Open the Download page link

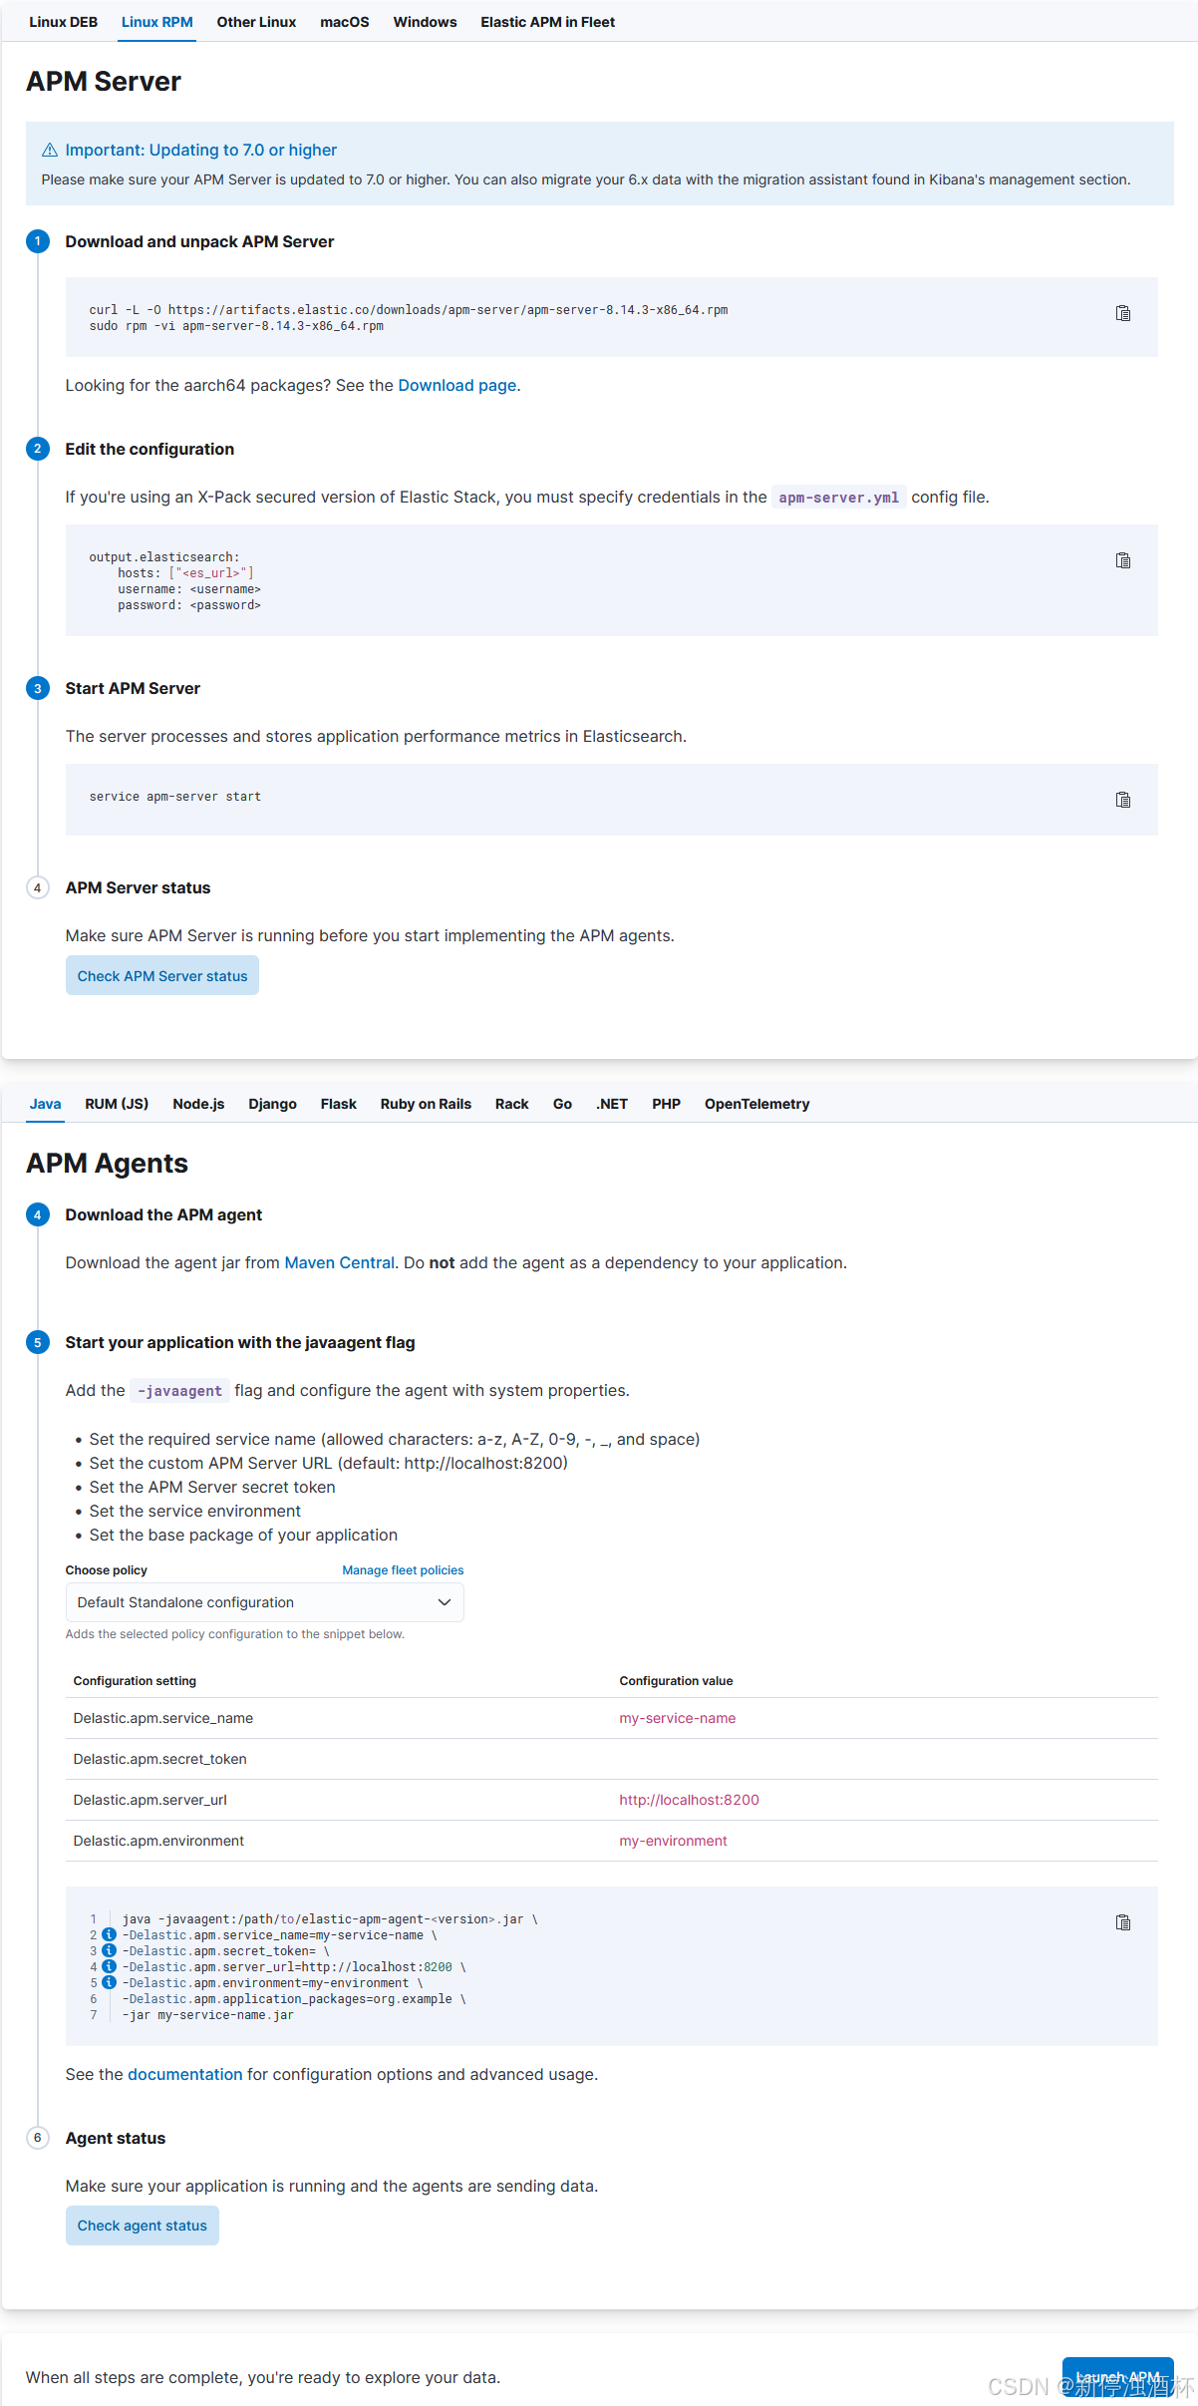pos(456,385)
